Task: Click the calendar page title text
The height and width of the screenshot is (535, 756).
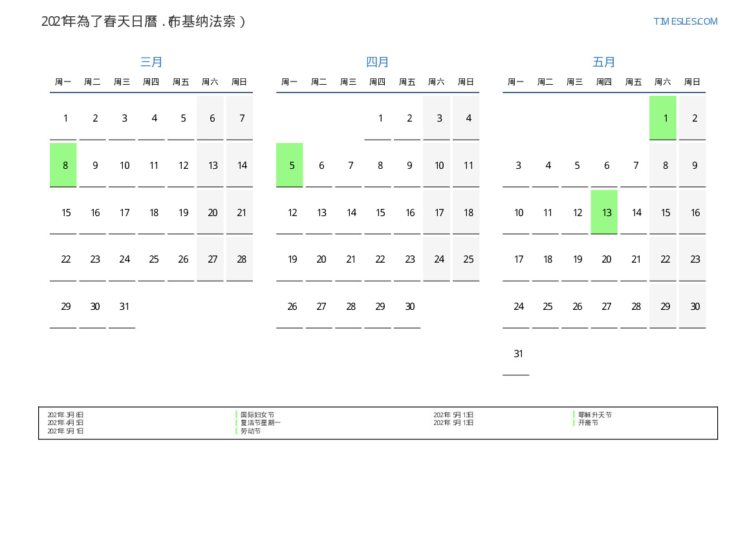Action: tap(144, 21)
